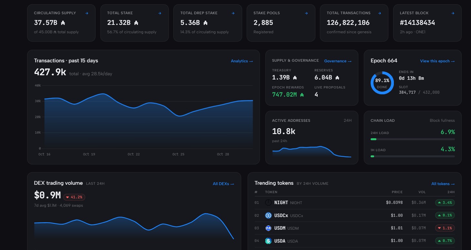Open the Total Stake card arrow
This screenshot has height=250, width=471.
tap(160, 13)
